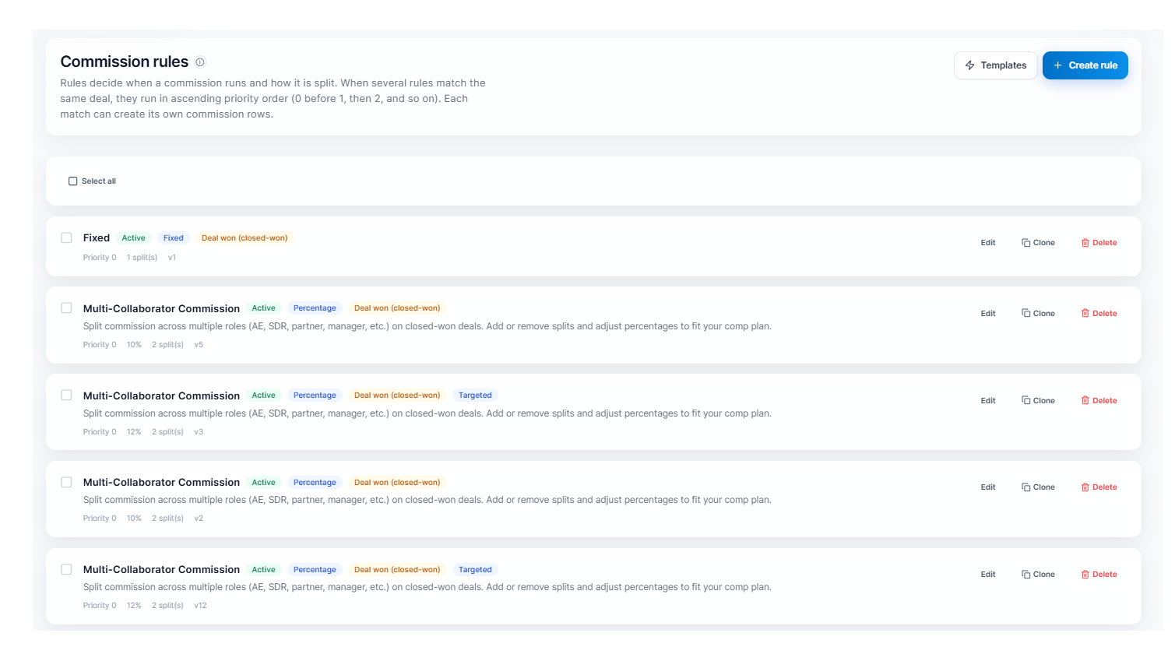Click Edit on the v2 rule
Screen dimensions: 1175x661
click(988, 487)
